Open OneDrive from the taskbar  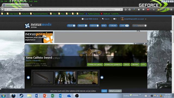(x=69, y=96)
